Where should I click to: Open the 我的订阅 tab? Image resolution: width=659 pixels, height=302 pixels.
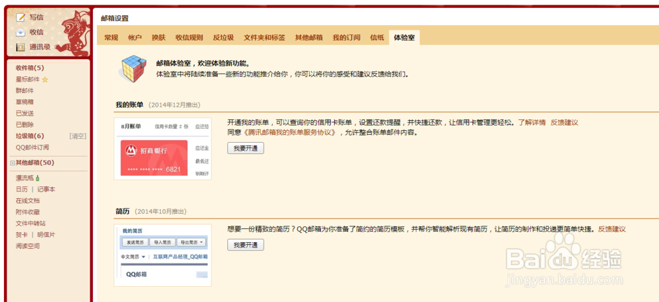point(347,38)
